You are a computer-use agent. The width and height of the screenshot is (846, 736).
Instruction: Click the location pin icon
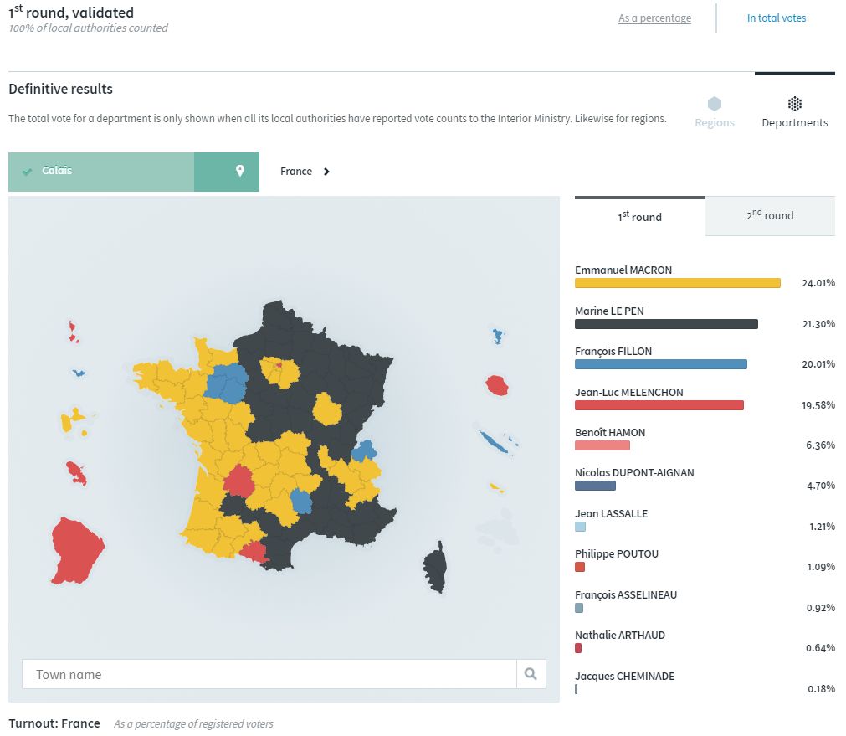[240, 172]
